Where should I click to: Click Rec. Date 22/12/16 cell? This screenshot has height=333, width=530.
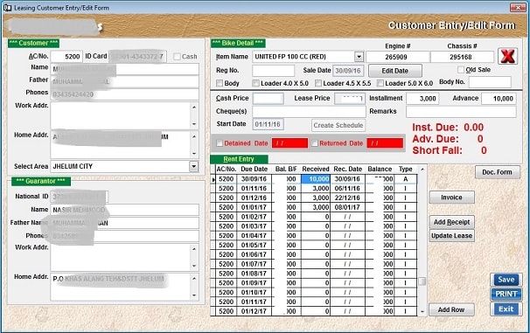click(x=347, y=198)
